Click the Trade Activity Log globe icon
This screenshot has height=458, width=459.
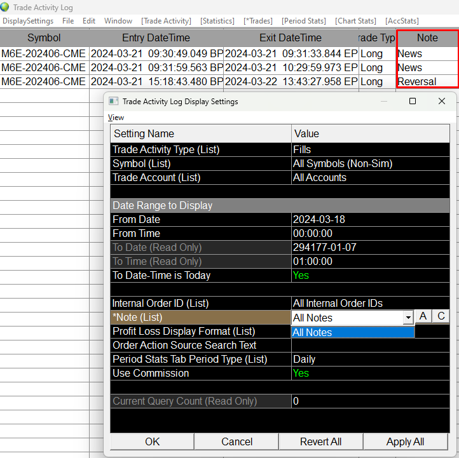pyautogui.click(x=4, y=7)
